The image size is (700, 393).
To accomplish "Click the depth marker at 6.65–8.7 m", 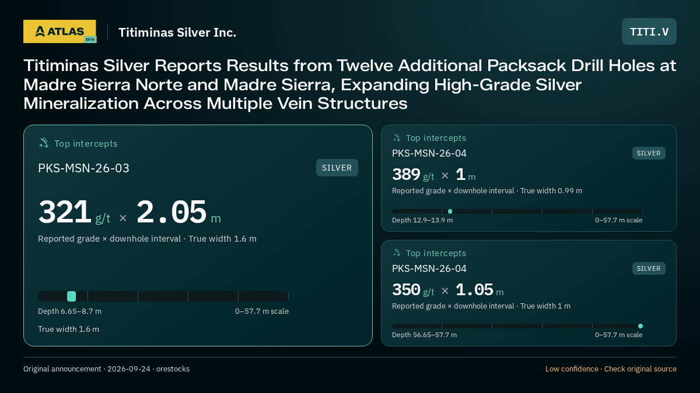I will [71, 296].
